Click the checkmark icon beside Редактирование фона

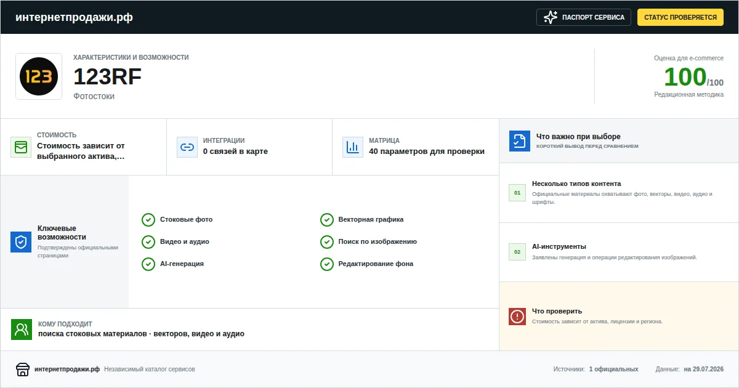pos(327,264)
